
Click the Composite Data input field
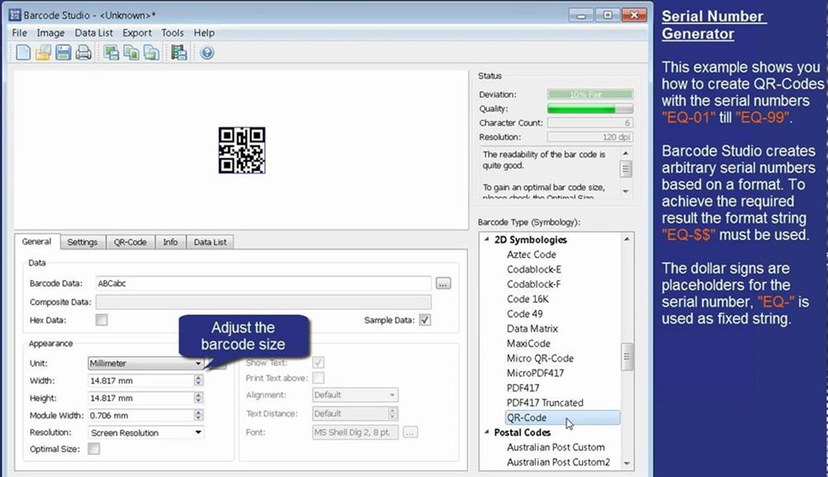264,302
